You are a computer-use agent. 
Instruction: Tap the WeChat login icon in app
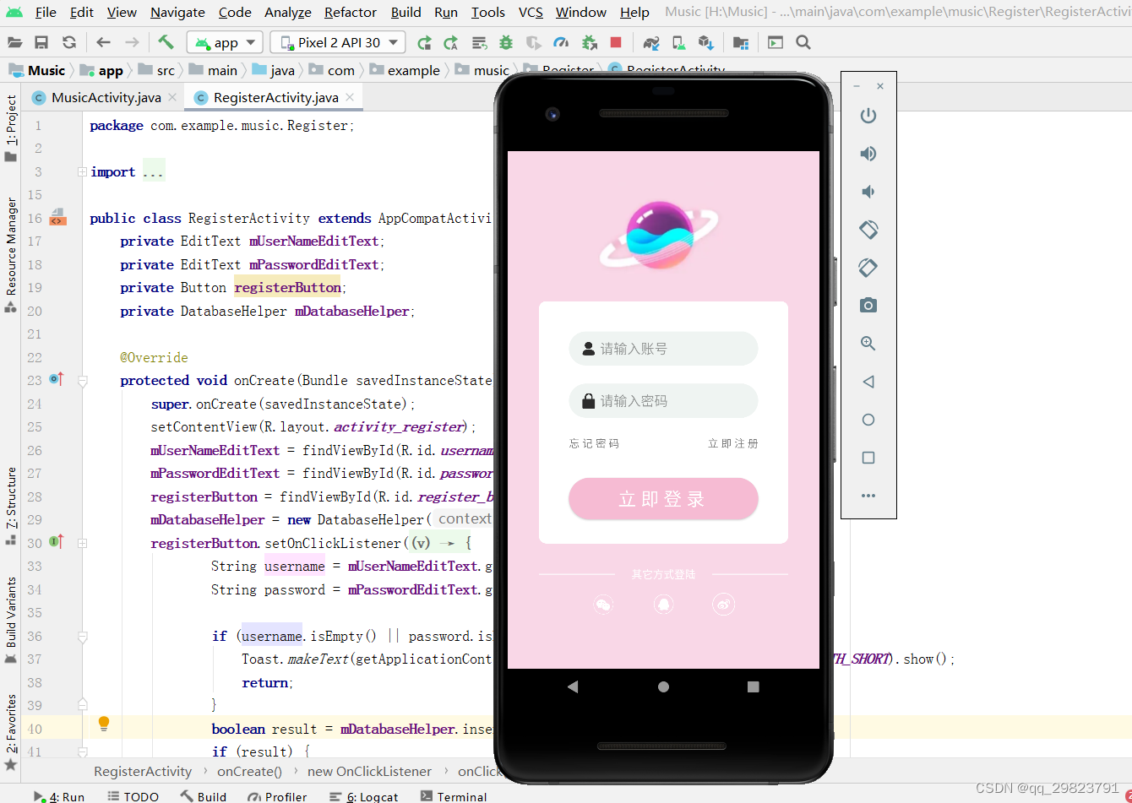pos(603,605)
